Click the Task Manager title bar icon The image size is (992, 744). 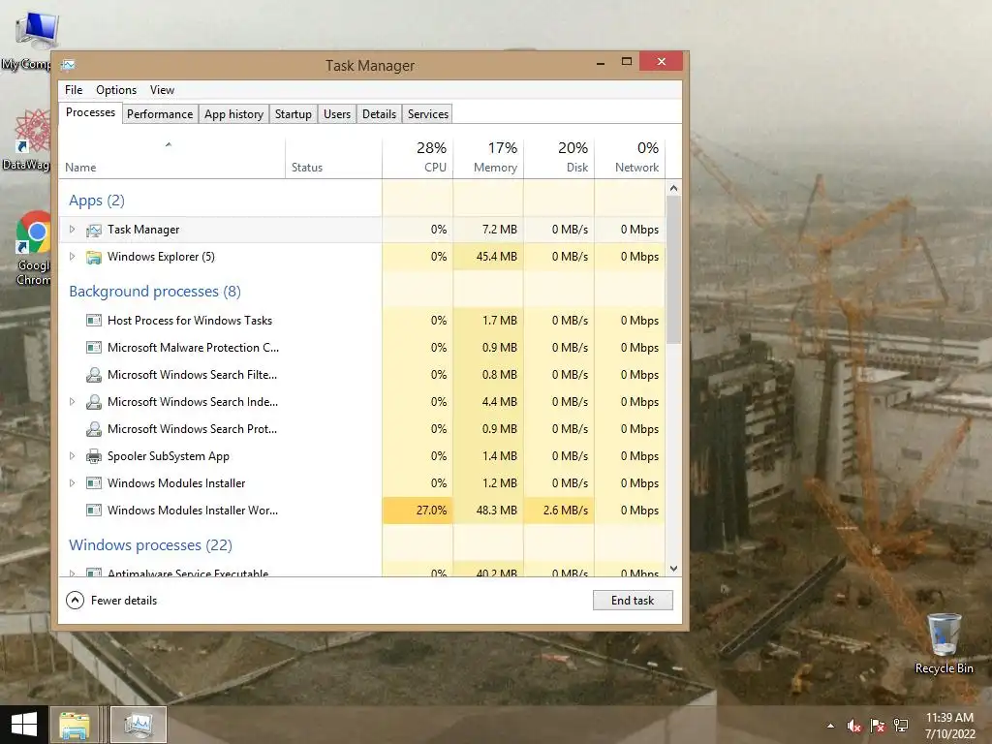point(69,65)
